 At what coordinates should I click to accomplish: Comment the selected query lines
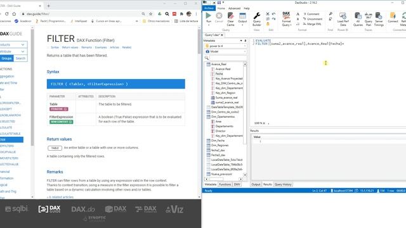tap(311, 14)
